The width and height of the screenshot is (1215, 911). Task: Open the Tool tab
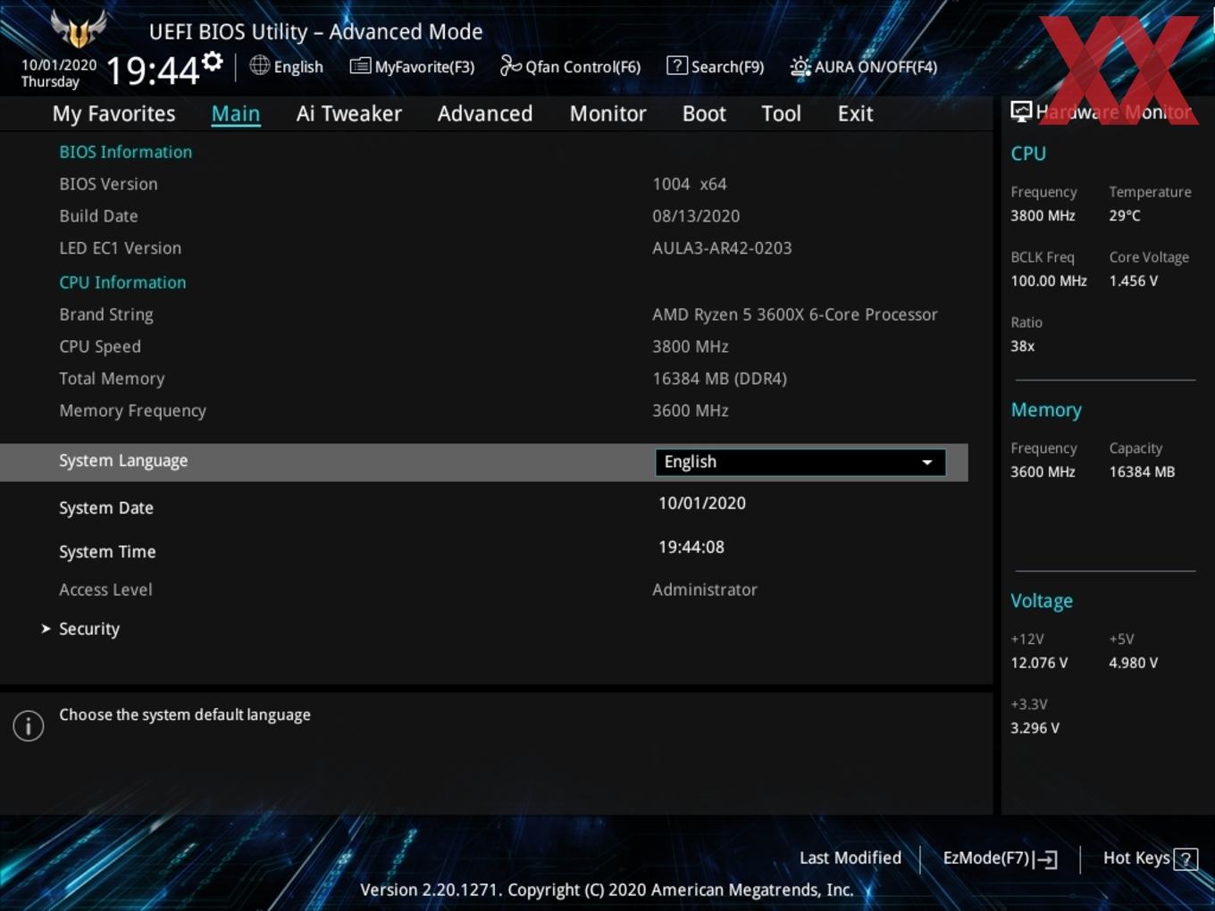[781, 113]
